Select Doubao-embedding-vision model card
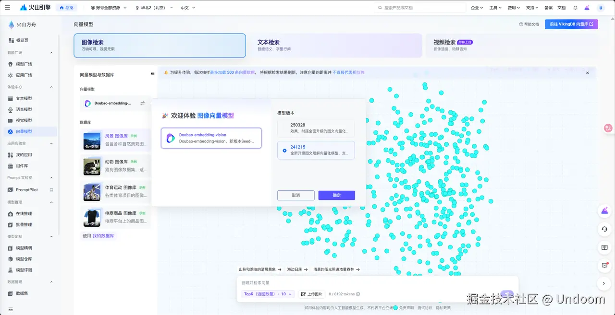This screenshot has width=615, height=315. click(211, 138)
